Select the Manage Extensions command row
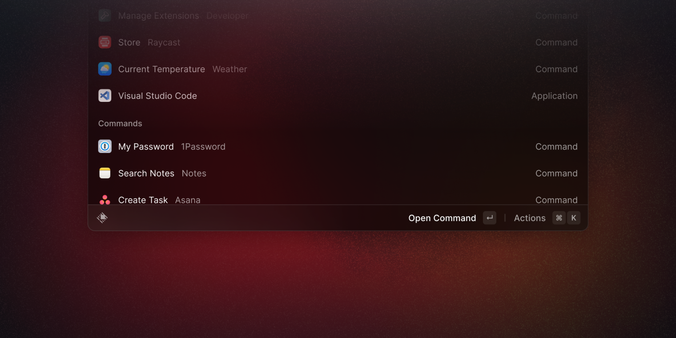Screen dimensions: 676x338 (338, 16)
